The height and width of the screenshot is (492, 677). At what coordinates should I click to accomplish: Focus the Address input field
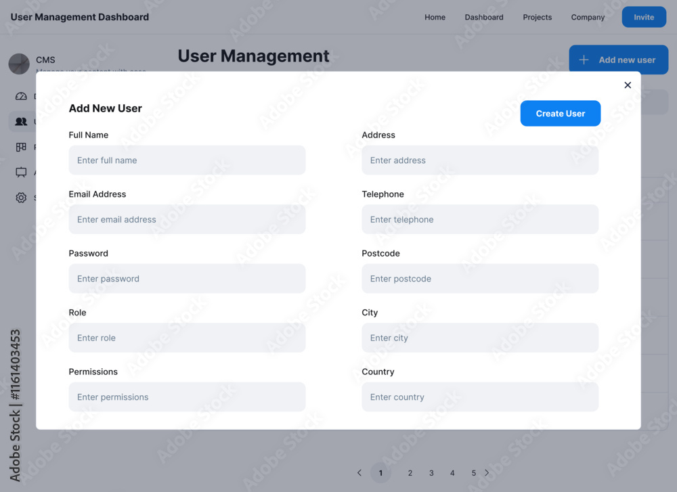480,160
